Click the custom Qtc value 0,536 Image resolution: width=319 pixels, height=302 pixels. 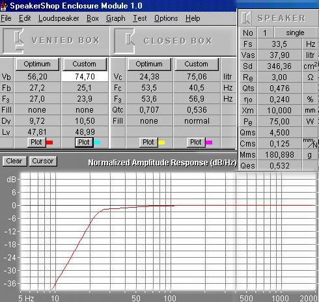click(x=197, y=110)
